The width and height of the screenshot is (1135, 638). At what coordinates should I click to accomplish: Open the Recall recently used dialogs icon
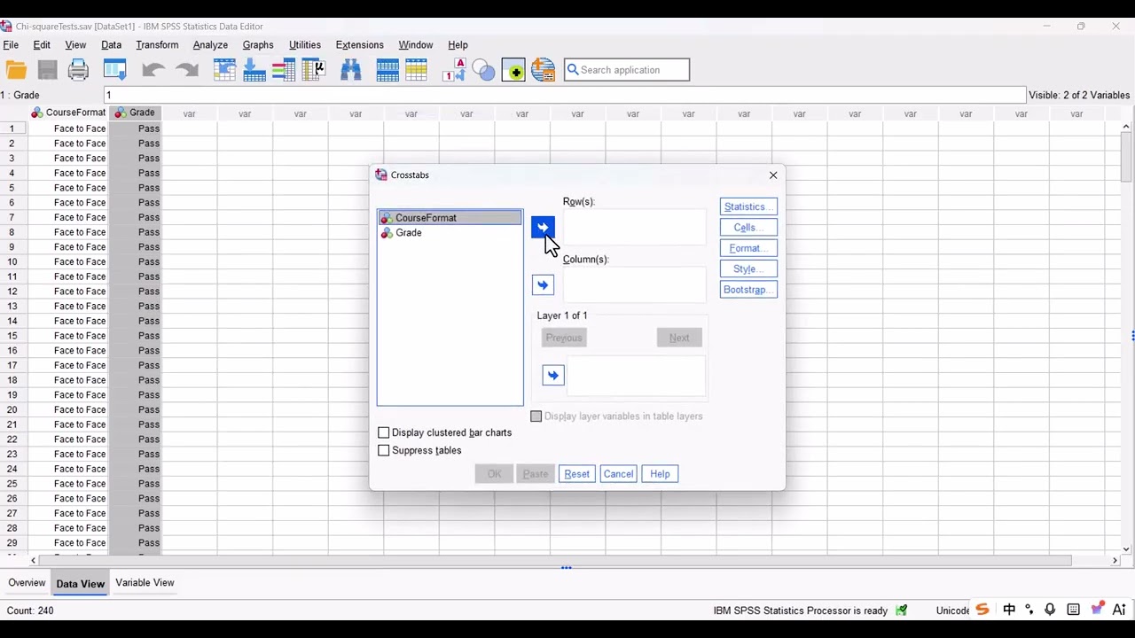coord(114,70)
